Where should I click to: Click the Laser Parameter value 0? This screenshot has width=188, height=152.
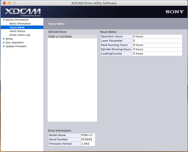click(x=157, y=41)
